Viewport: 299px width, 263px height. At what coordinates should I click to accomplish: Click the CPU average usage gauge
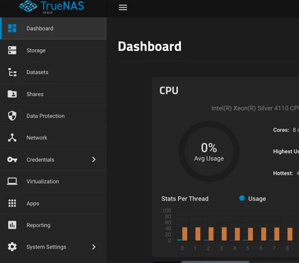tap(209, 151)
